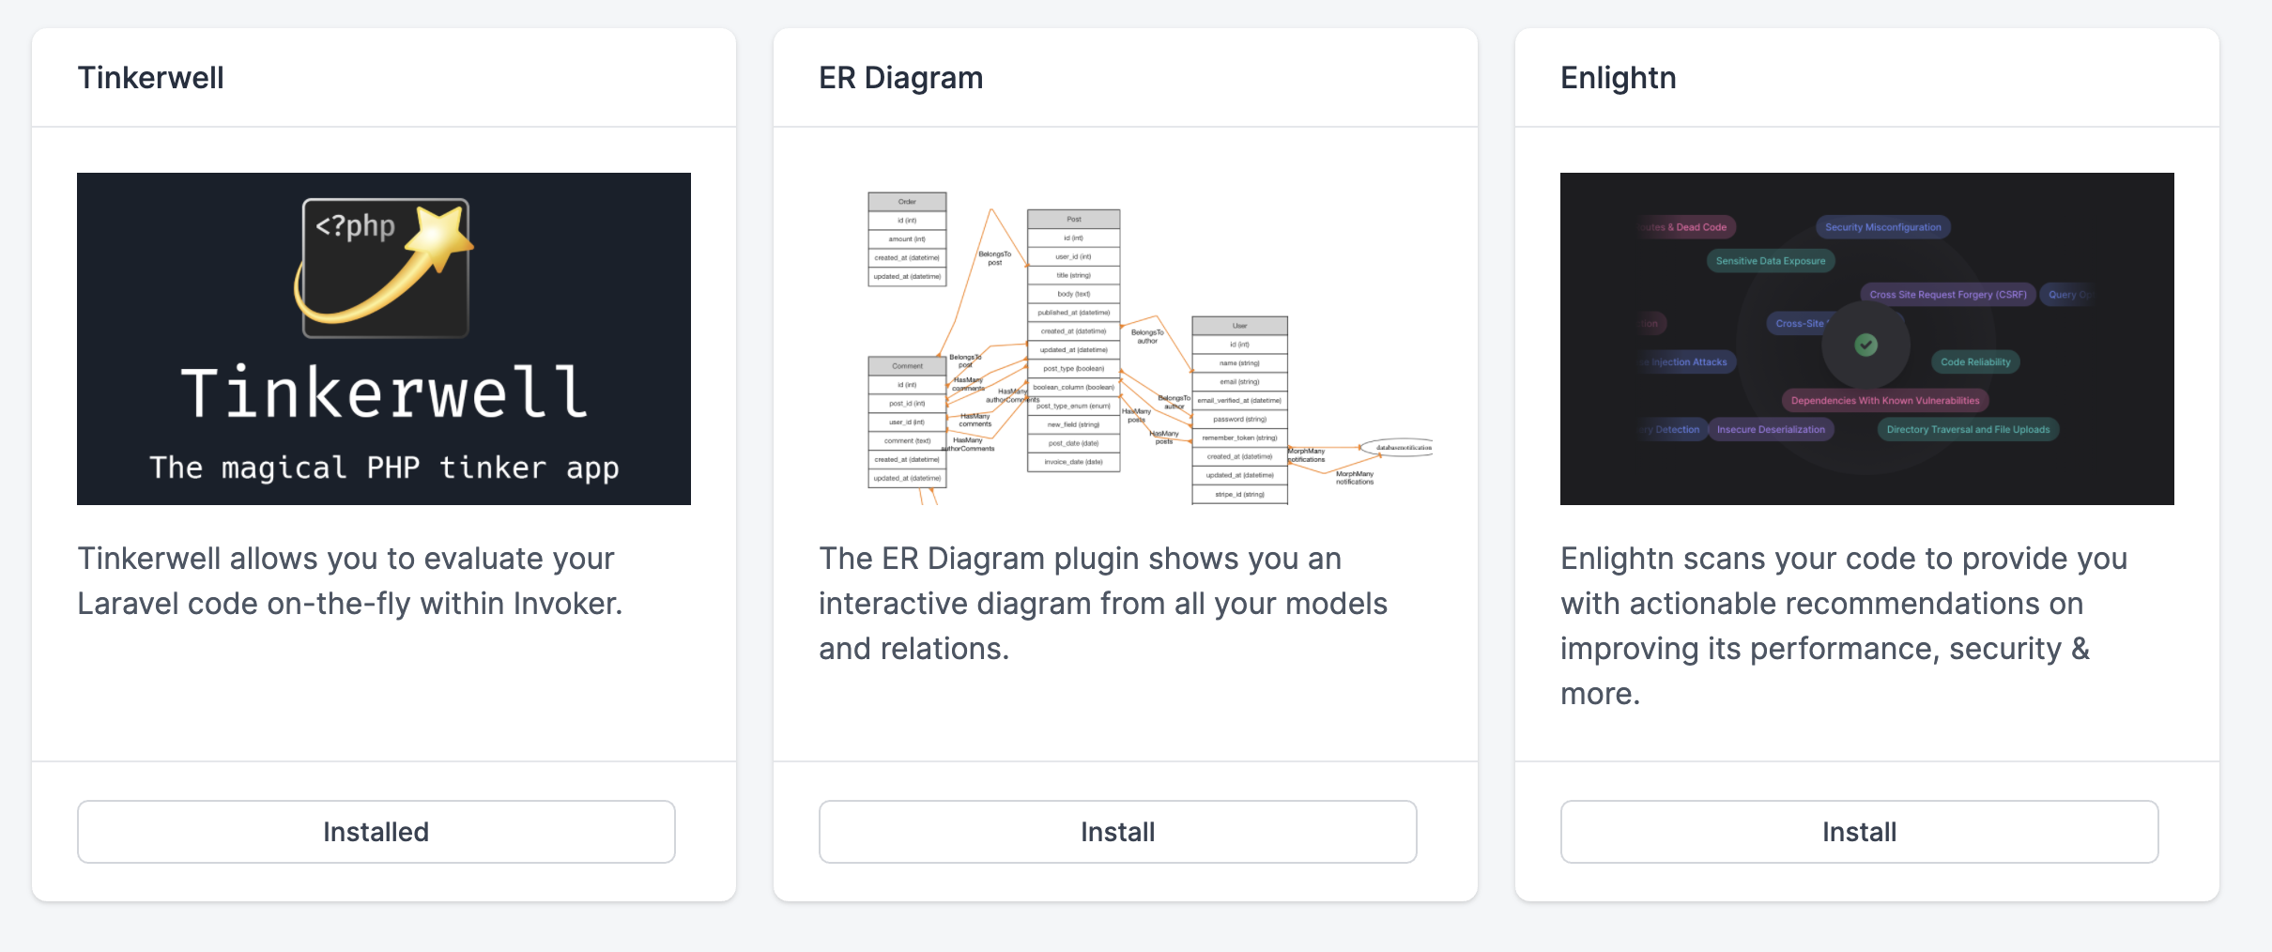Screen dimensions: 2272x952
Task: Click the "Directory Traversal and File Uploads" badge
Action: point(1968,428)
